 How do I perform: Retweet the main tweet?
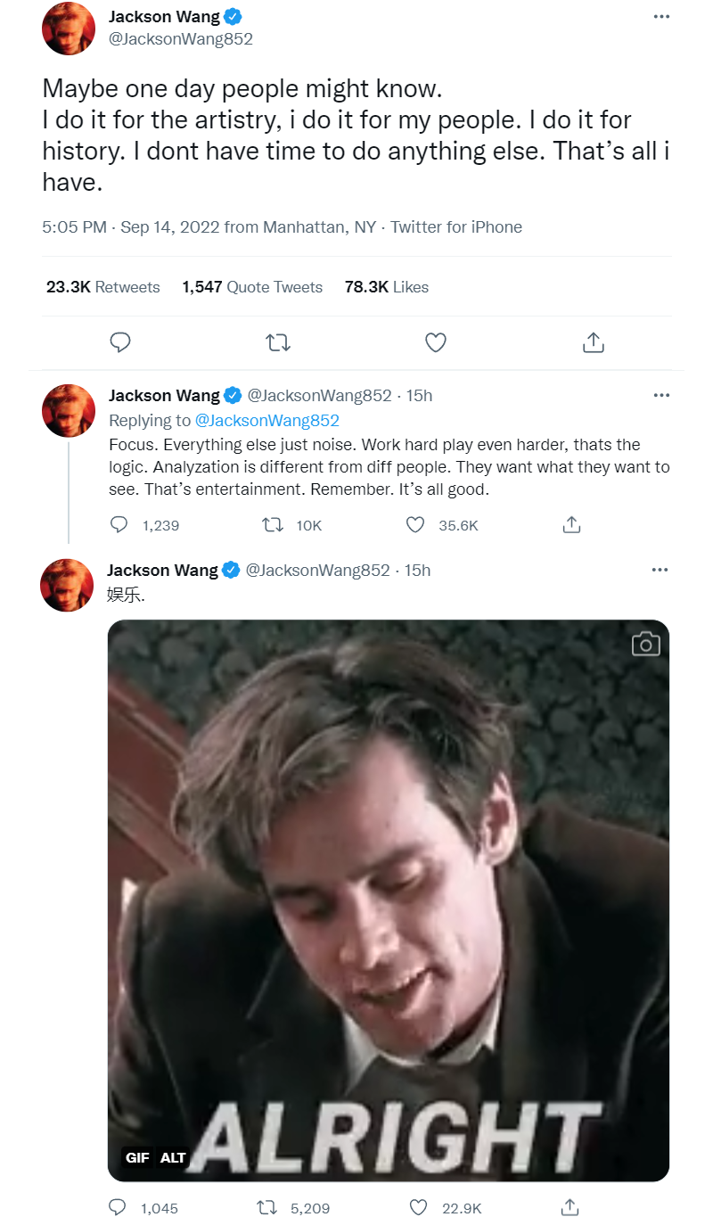278,342
